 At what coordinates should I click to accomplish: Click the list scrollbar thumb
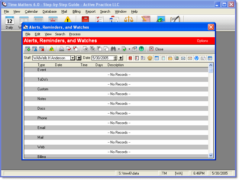[211, 70]
